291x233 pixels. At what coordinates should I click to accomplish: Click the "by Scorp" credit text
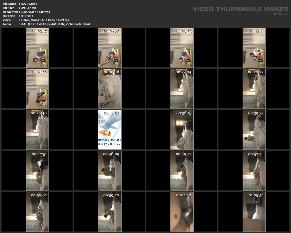281,14
